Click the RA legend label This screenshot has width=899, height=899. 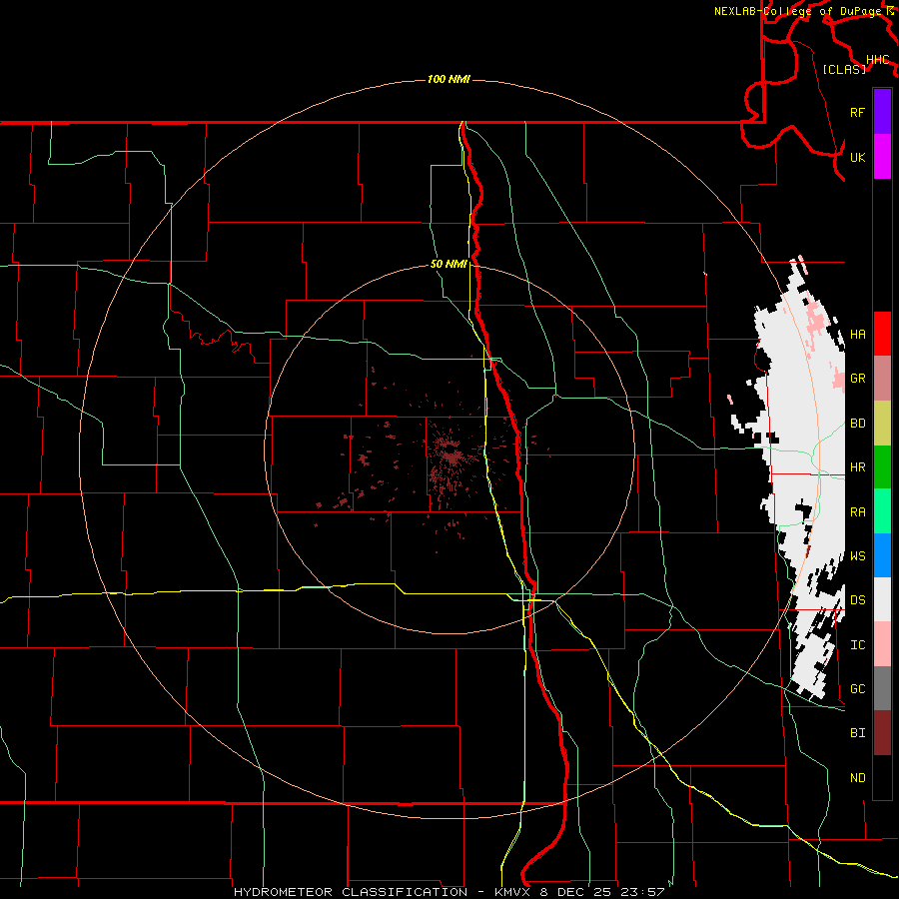coord(857,511)
